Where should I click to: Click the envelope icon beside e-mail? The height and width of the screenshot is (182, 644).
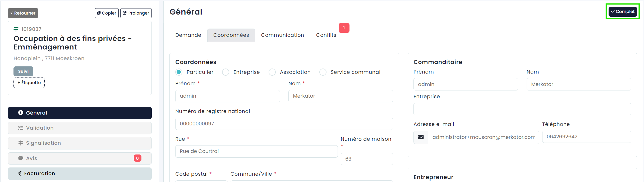pyautogui.click(x=421, y=137)
